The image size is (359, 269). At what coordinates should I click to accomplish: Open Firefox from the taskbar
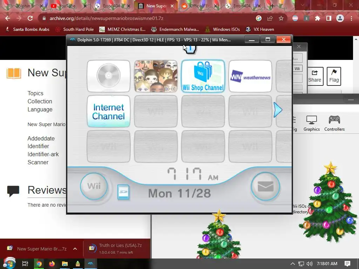point(52,264)
